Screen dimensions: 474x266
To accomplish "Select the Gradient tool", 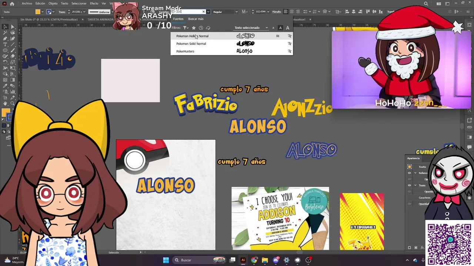I will point(12,80).
